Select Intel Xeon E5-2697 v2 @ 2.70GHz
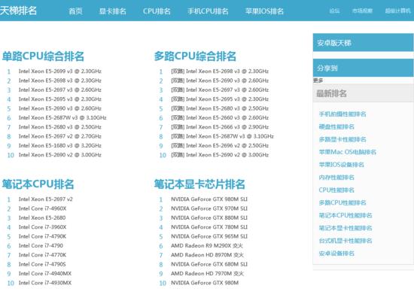414x301 pixels. coord(60,136)
